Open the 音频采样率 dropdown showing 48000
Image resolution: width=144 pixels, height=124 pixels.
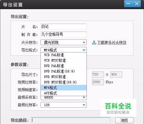point(64,98)
